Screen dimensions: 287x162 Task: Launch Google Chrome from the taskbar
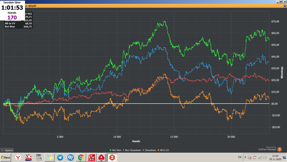tap(81, 157)
